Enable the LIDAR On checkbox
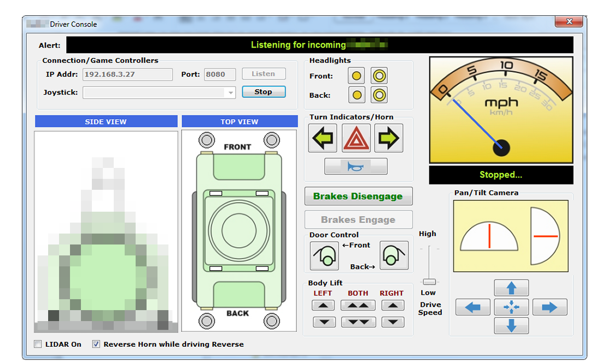 [38, 344]
